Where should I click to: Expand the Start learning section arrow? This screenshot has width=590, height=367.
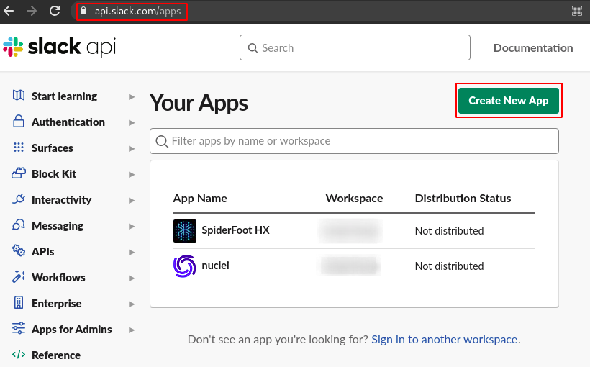pyautogui.click(x=132, y=96)
